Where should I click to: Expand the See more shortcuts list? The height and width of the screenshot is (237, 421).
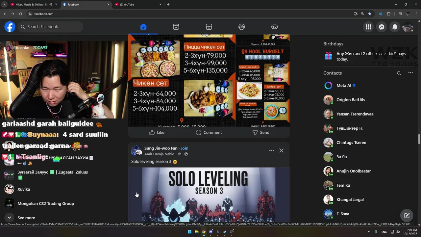26,218
